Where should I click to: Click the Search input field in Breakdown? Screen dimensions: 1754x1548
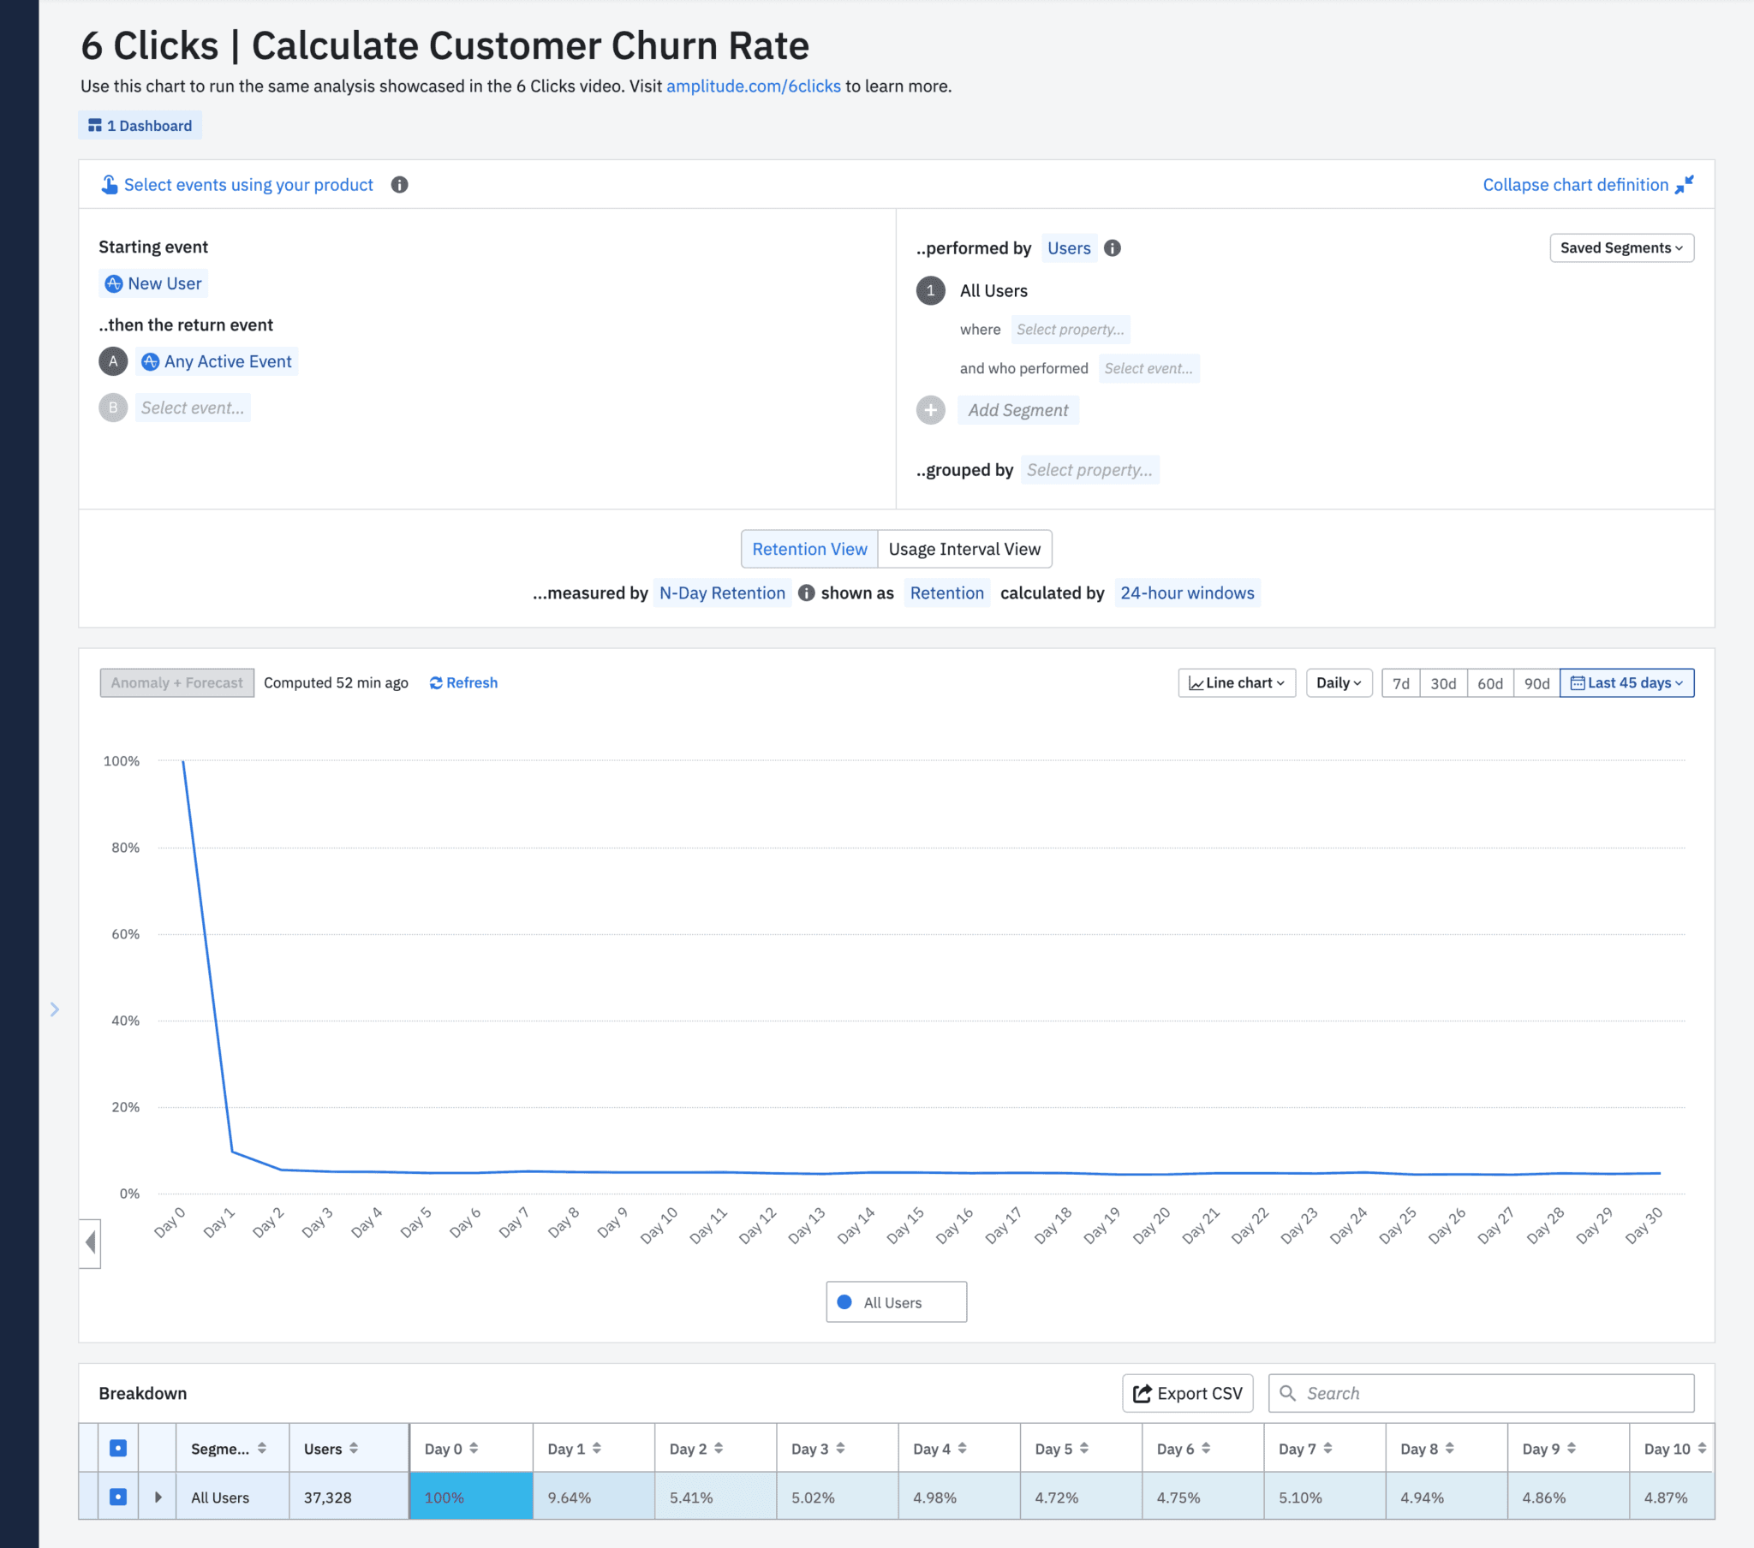1477,1393
